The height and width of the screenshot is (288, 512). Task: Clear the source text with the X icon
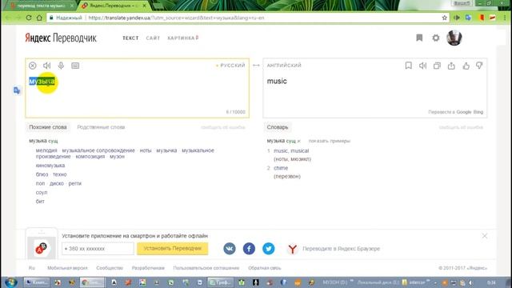[x=32, y=66]
